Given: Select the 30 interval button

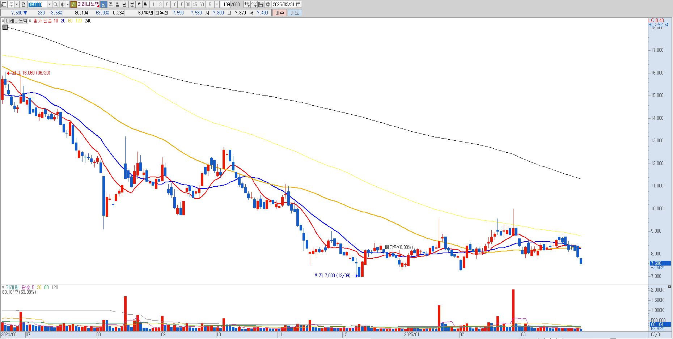Looking at the screenshot, I should (x=188, y=4).
